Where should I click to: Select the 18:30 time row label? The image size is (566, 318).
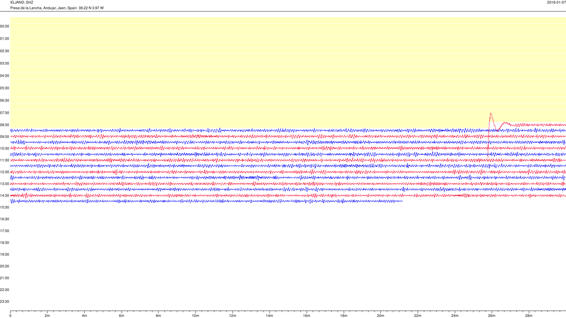5,243
